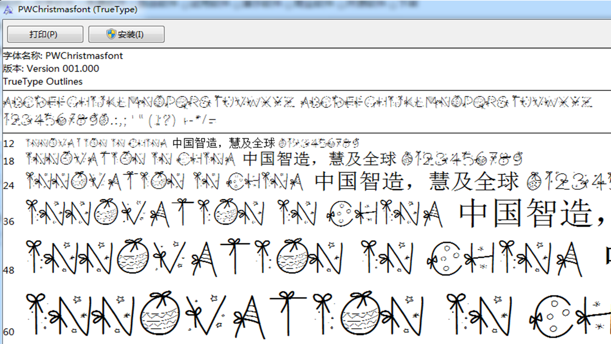Click the 打印(P) print button
This screenshot has height=344, width=611.
(x=45, y=34)
